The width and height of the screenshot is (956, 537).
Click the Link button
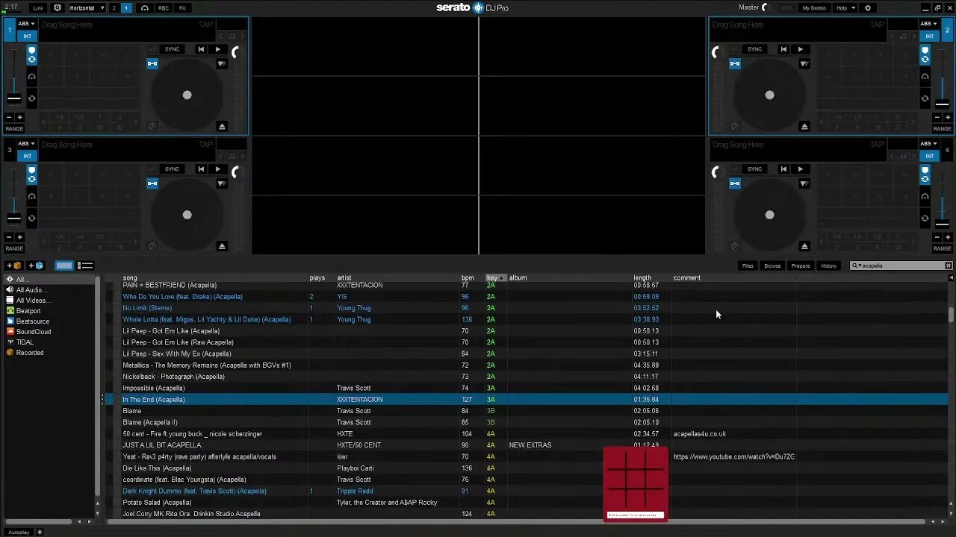(38, 7)
